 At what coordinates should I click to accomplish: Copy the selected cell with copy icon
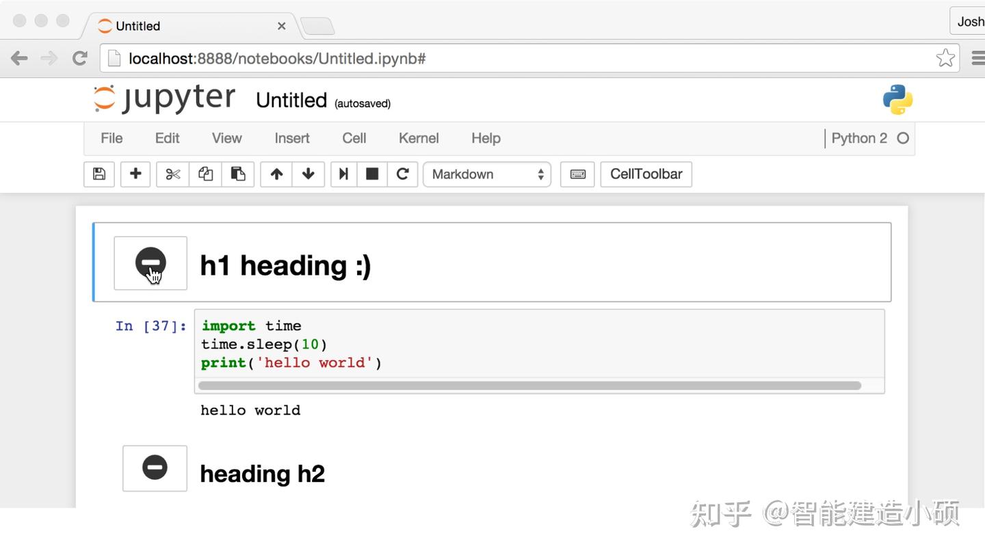tap(205, 174)
